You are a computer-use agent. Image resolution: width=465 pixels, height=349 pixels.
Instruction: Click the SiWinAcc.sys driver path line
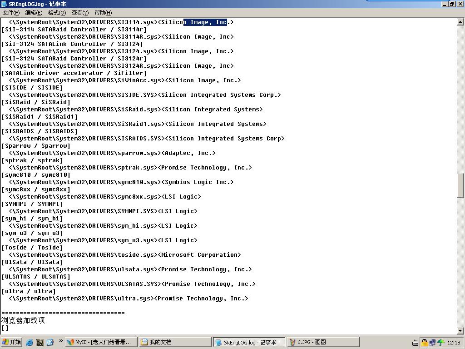coord(125,80)
